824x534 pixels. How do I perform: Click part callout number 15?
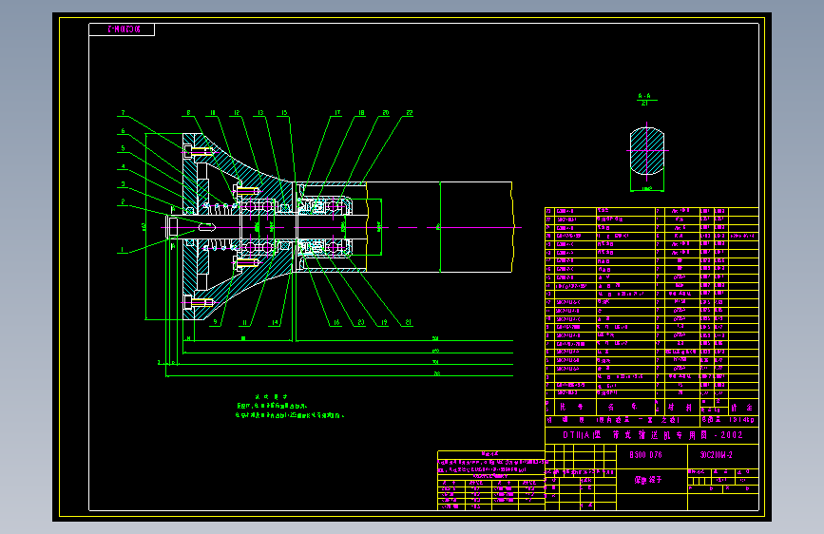(x=284, y=113)
